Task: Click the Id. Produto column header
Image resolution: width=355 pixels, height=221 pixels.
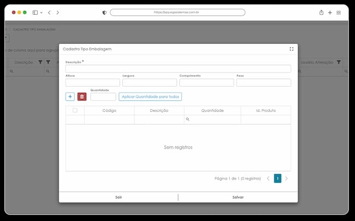Action: (266, 110)
